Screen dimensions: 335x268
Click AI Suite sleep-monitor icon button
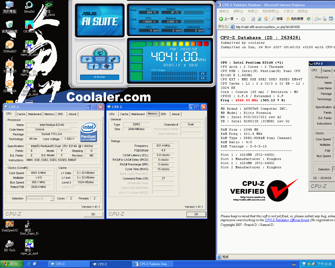(x=100, y=52)
